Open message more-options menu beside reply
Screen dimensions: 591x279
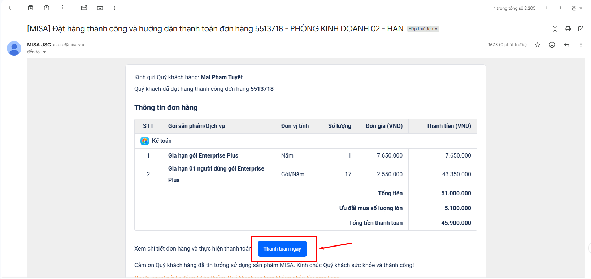(581, 45)
